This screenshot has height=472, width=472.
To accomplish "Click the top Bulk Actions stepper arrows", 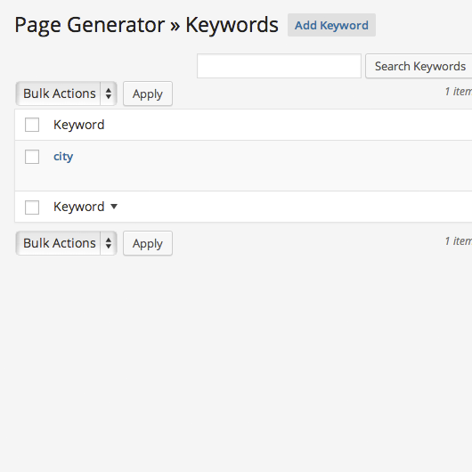I will point(109,94).
